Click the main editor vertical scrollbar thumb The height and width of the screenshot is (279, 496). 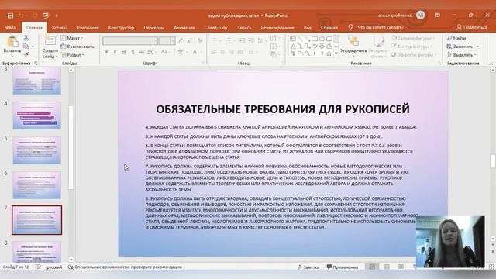(493, 161)
